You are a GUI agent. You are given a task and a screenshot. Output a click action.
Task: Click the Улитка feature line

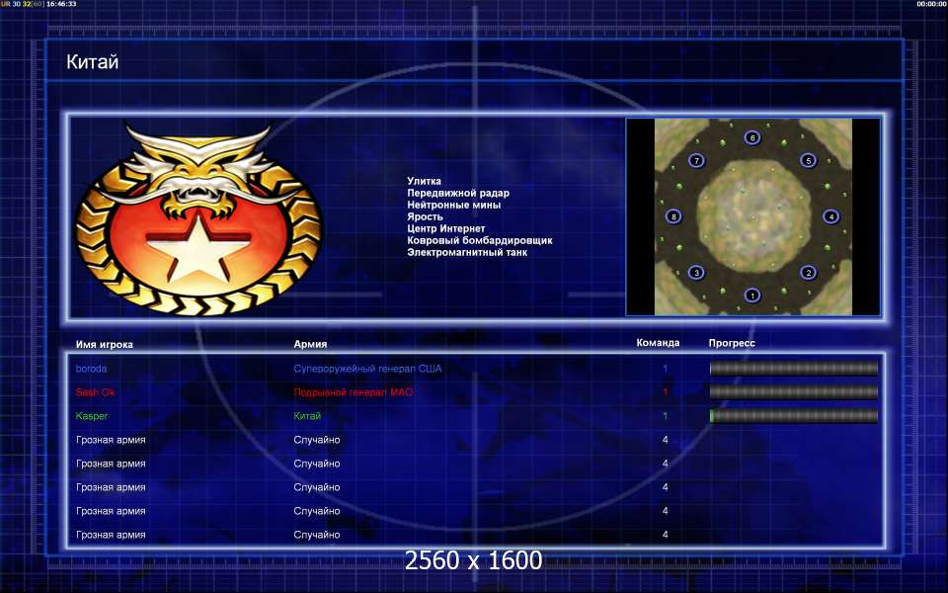coord(424,181)
